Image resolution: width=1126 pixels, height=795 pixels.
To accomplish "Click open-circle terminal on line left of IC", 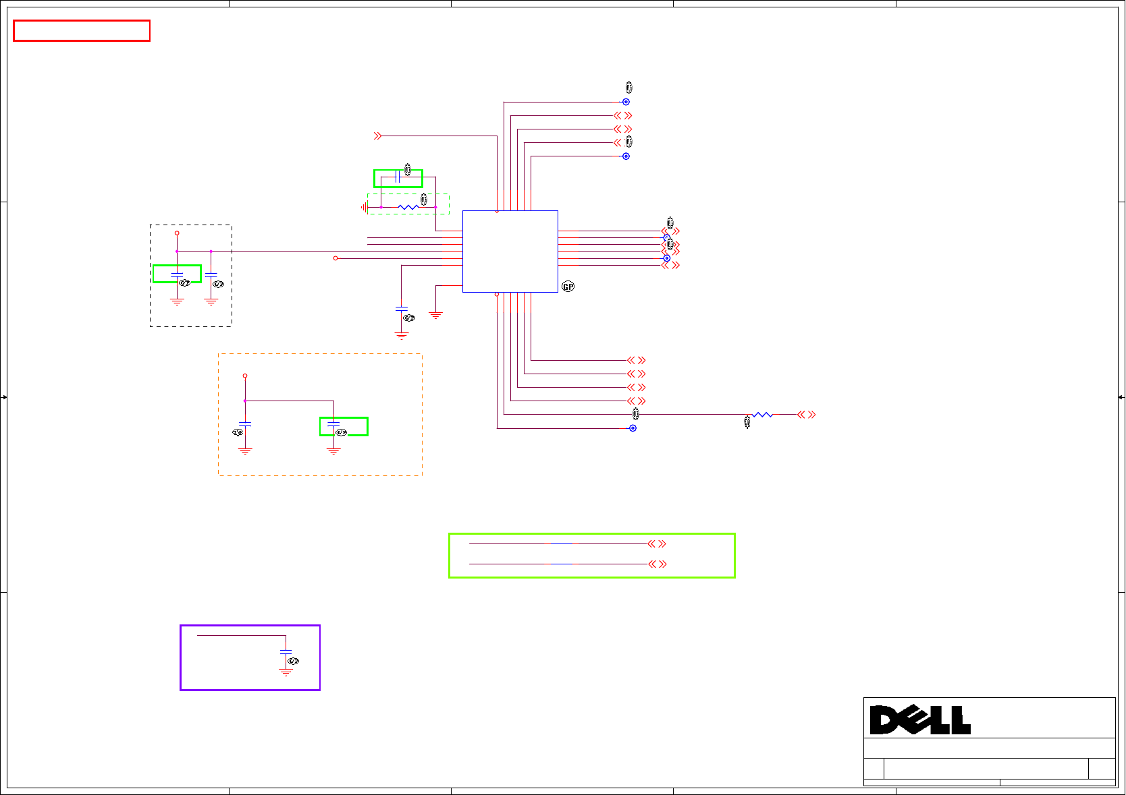I will click(336, 258).
